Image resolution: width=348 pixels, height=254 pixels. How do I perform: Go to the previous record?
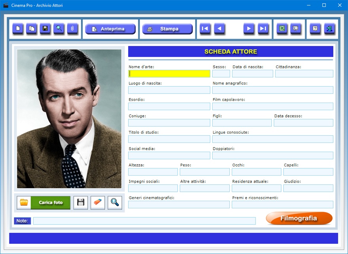point(219,28)
